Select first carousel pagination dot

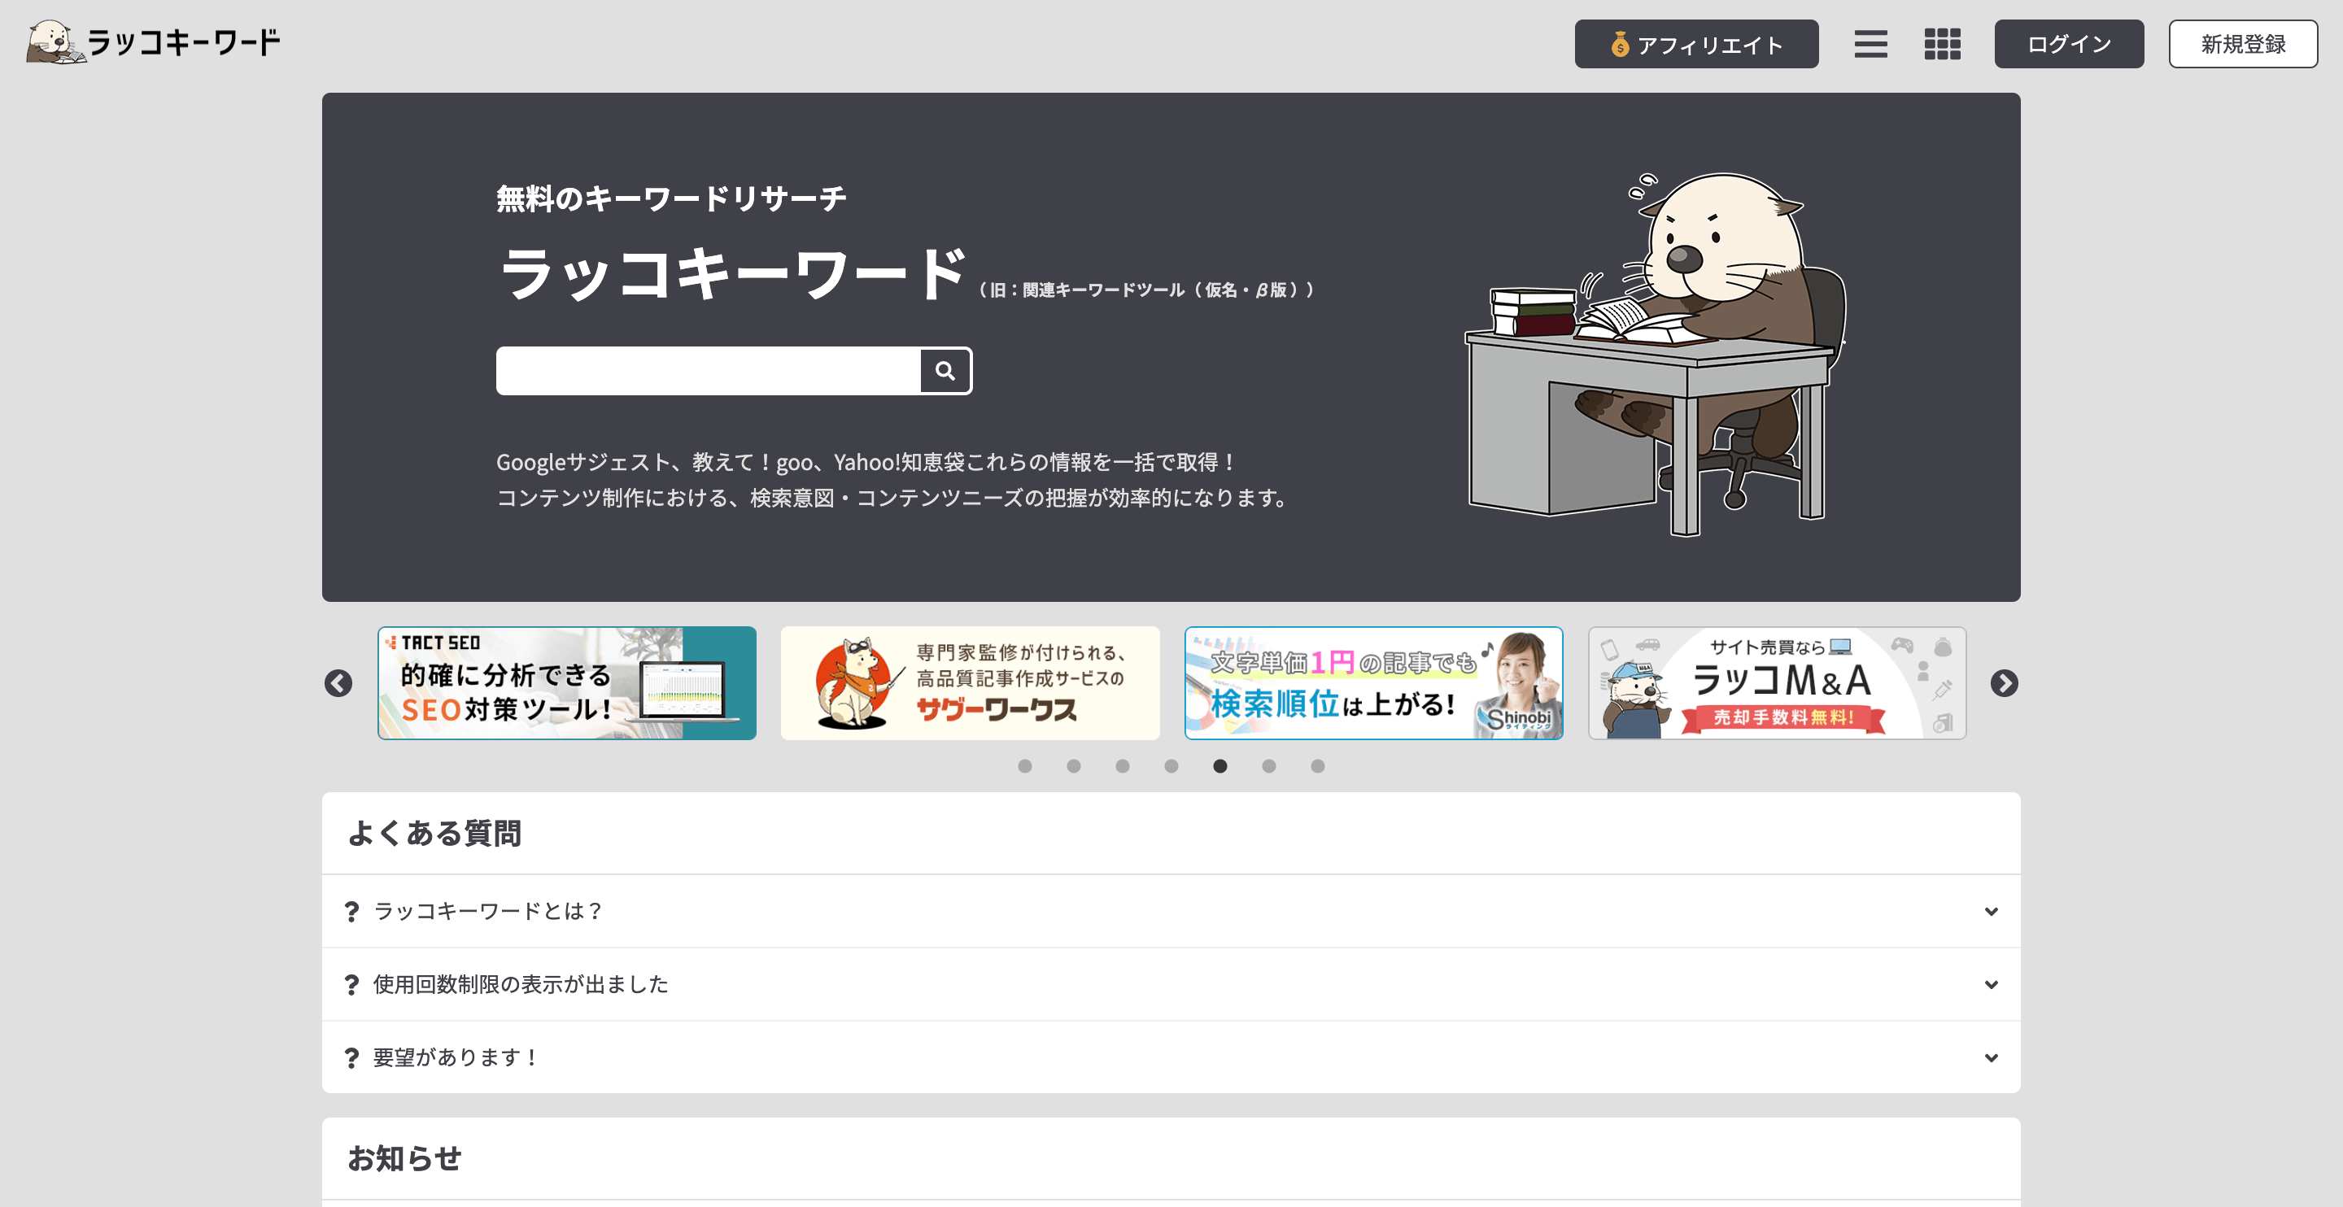[x=1025, y=766]
